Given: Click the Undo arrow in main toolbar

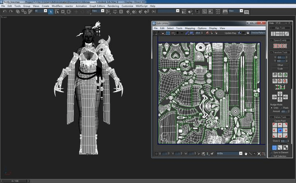Looking at the screenshot, I should [x=5, y=11].
